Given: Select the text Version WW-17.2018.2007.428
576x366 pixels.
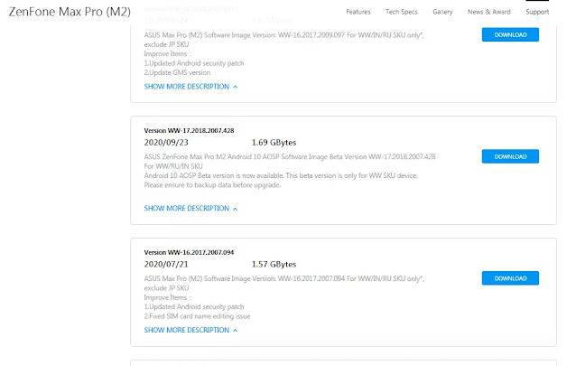Looking at the screenshot, I should 189,130.
